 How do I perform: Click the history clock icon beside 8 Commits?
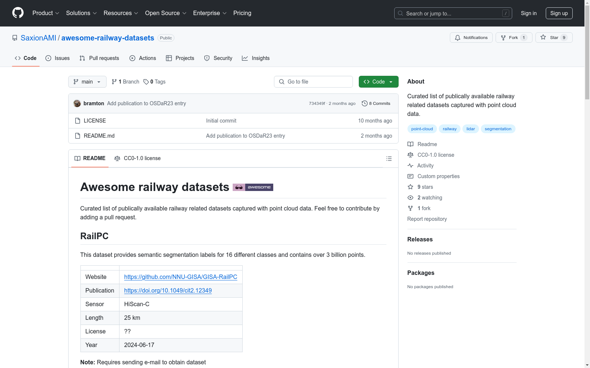(x=365, y=103)
